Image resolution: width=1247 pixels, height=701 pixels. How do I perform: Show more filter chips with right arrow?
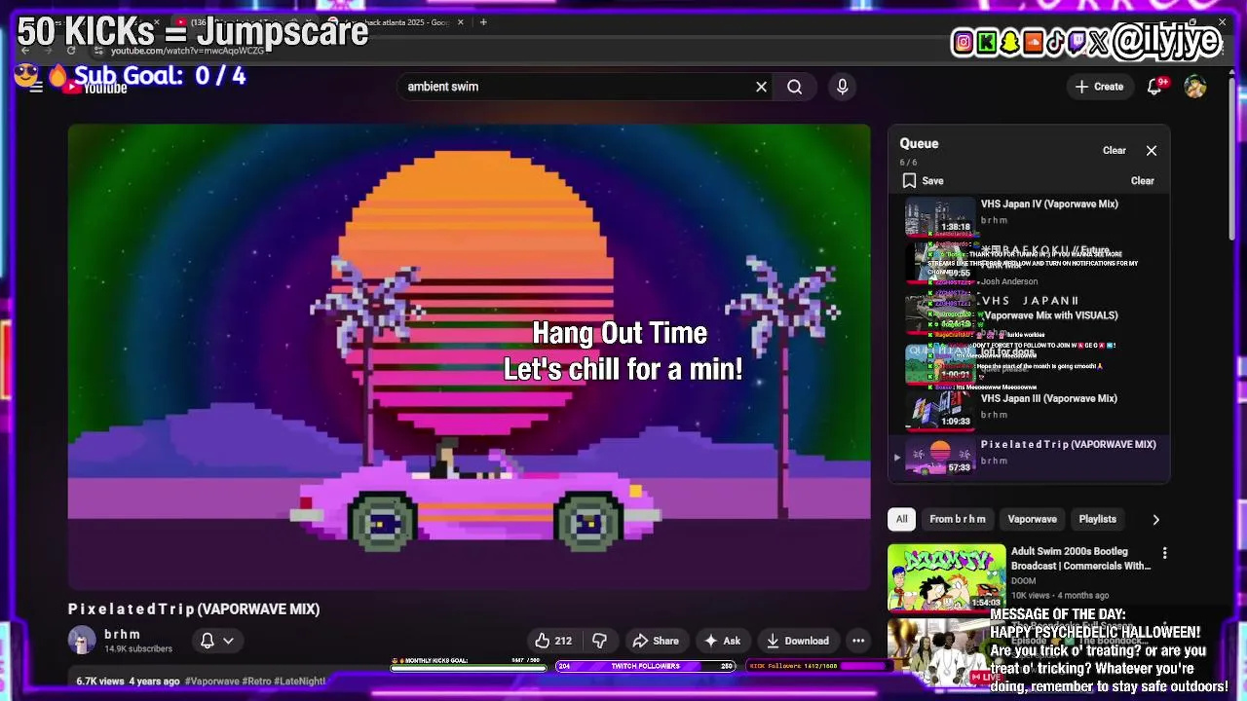pos(1156,519)
